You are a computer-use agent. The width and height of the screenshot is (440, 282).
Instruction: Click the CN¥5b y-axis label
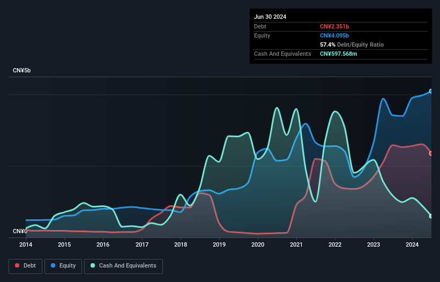[x=21, y=70]
